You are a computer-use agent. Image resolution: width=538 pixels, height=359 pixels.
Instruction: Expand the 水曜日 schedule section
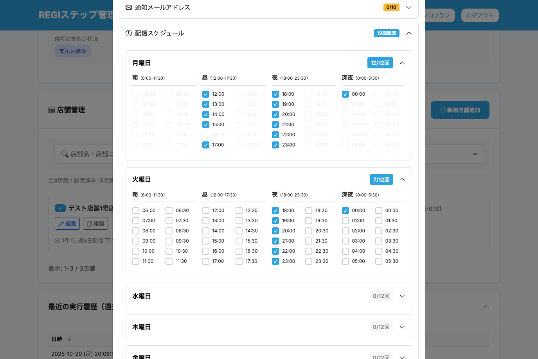click(402, 296)
